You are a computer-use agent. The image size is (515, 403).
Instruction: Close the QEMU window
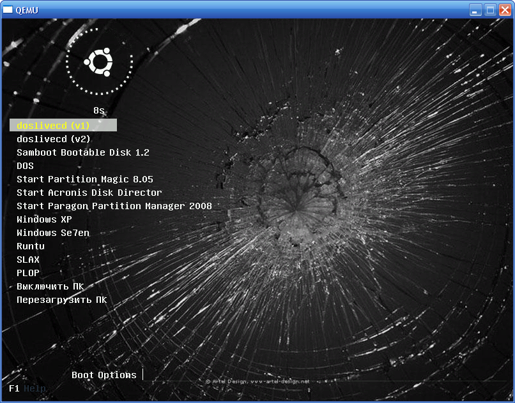505,10
